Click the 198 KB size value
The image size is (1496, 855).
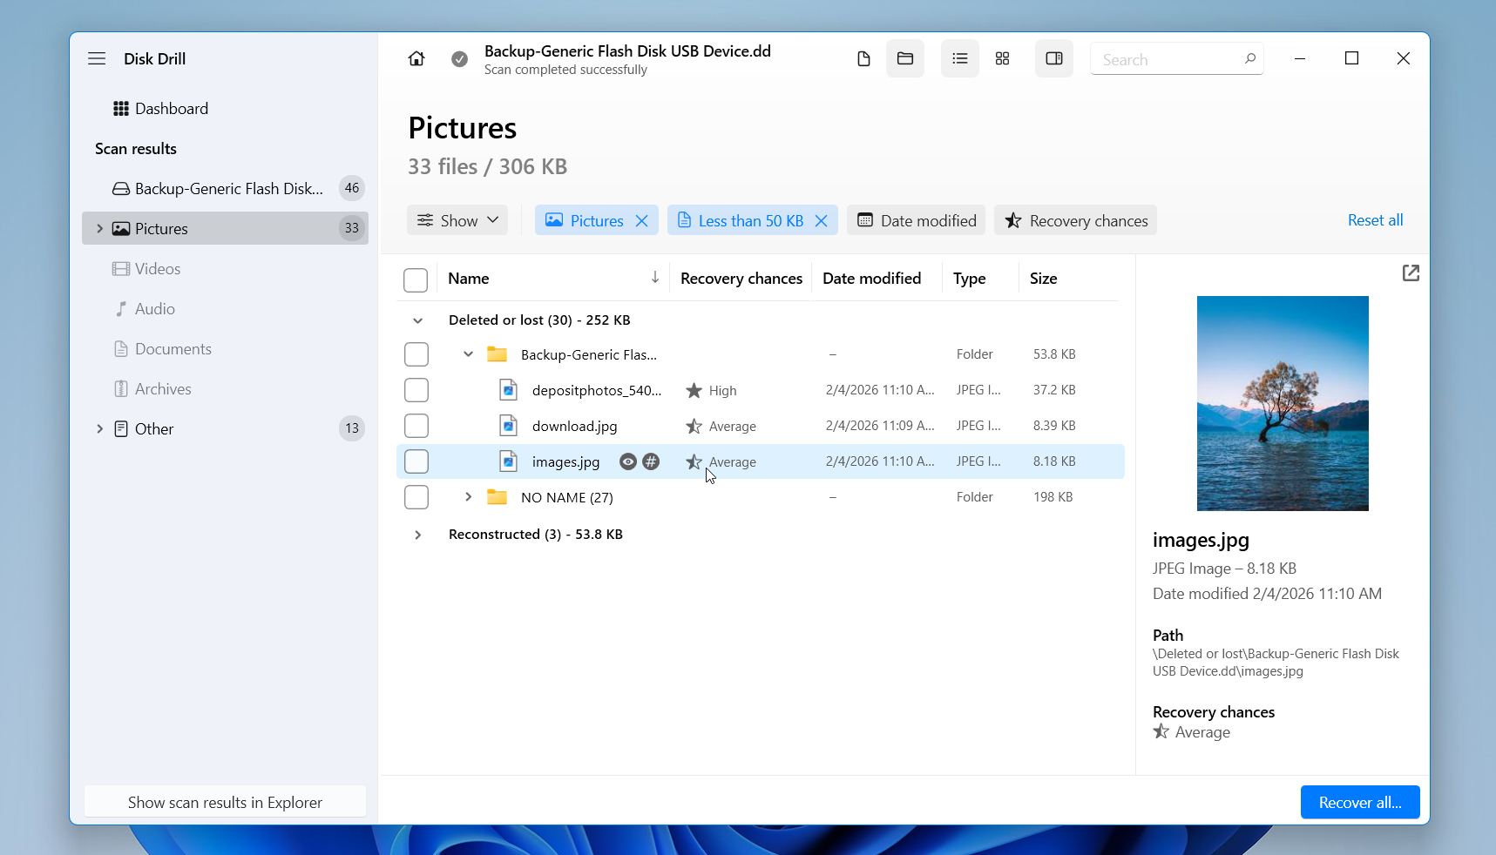[x=1053, y=497]
